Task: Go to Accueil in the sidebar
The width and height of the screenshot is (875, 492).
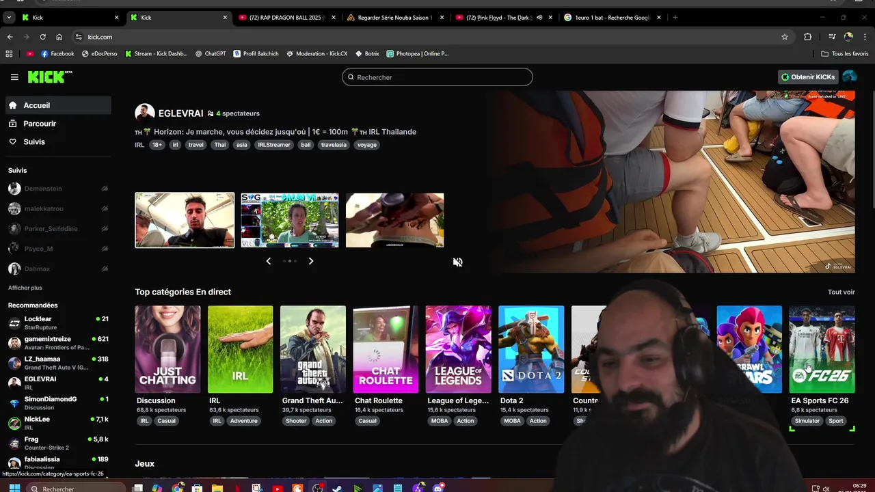Action: [x=58, y=105]
